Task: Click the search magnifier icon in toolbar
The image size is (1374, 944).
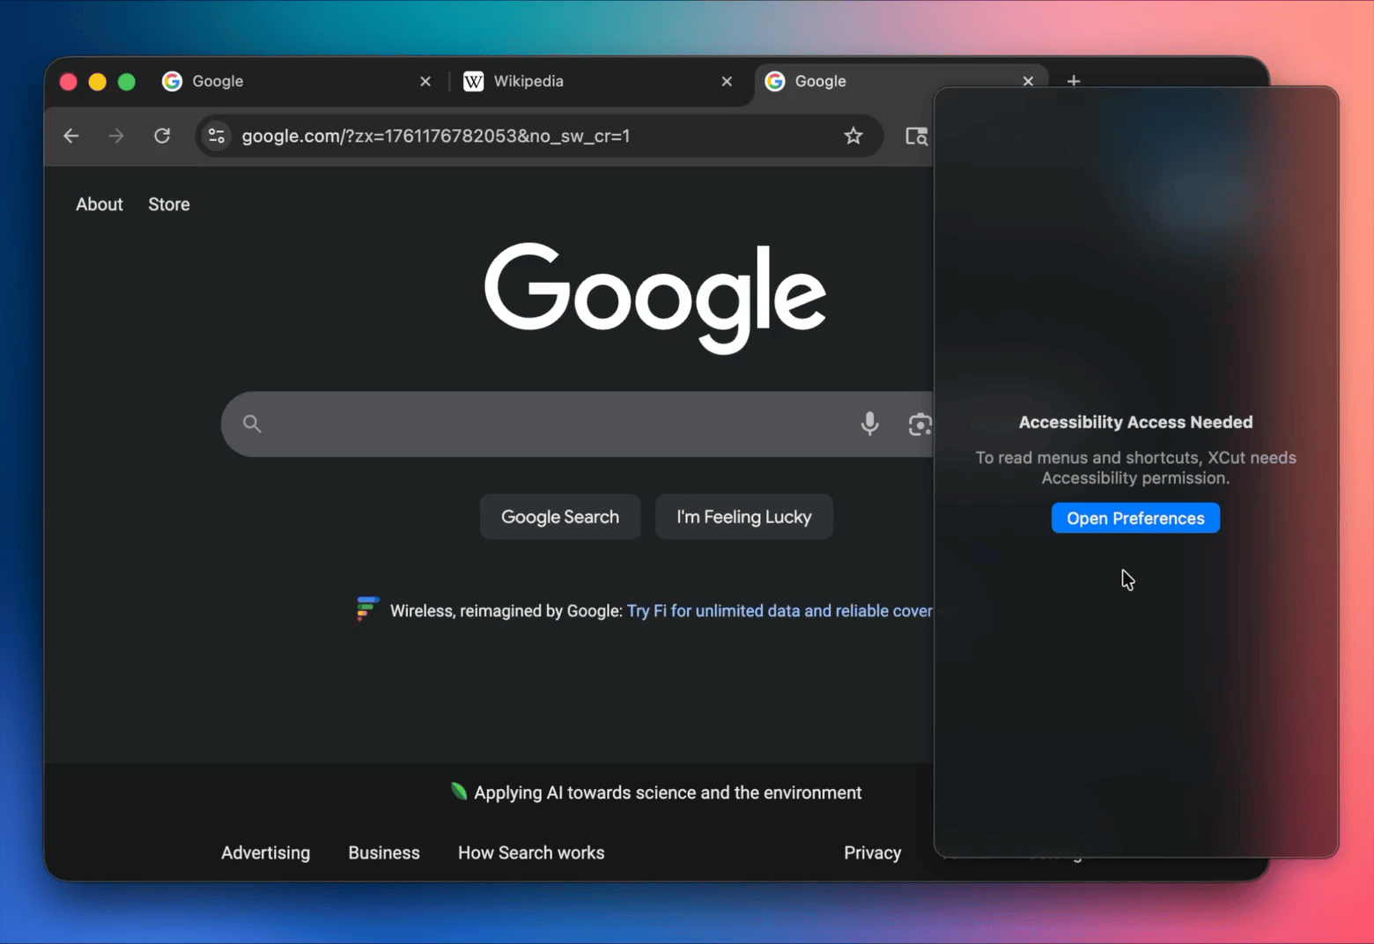Action: (x=916, y=136)
